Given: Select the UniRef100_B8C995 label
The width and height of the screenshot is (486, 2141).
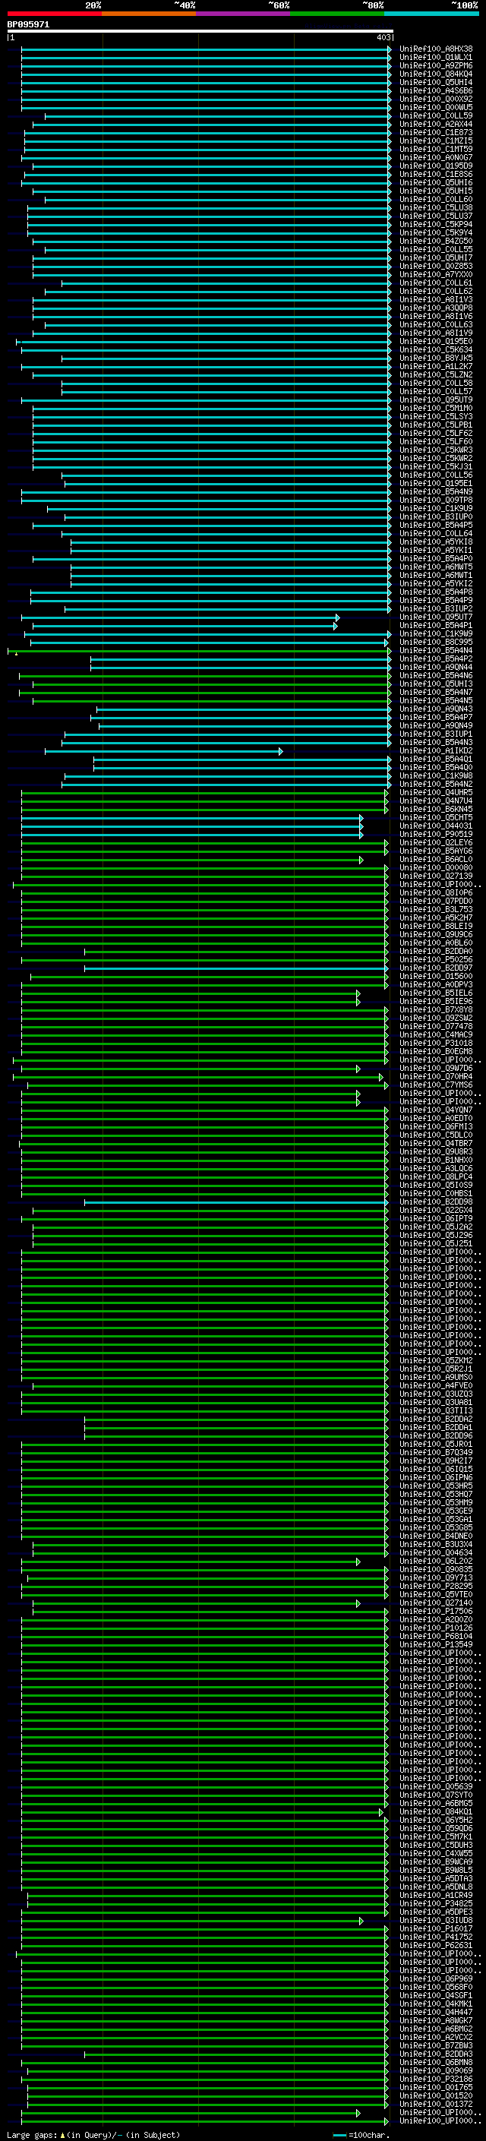Looking at the screenshot, I should (435, 643).
